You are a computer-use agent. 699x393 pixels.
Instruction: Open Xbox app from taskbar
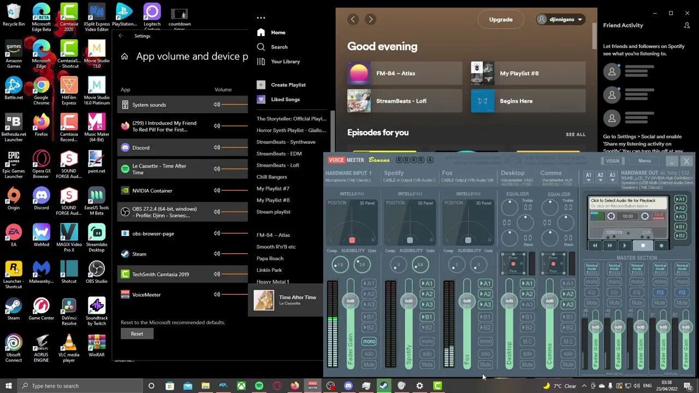click(241, 386)
